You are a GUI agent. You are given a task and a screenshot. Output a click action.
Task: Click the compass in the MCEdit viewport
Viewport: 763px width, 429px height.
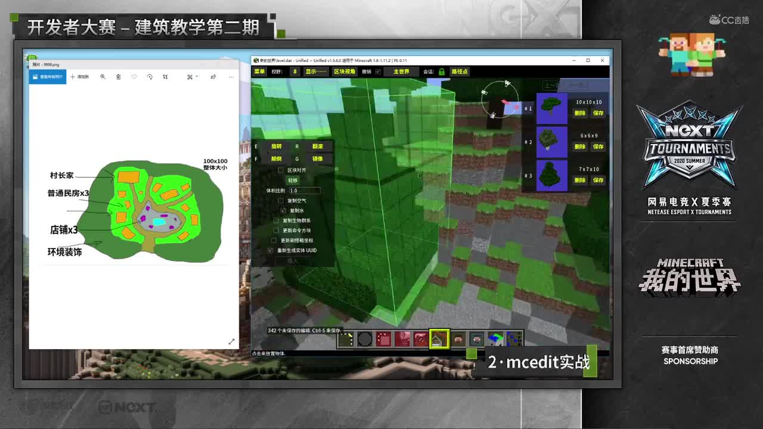tap(500, 98)
